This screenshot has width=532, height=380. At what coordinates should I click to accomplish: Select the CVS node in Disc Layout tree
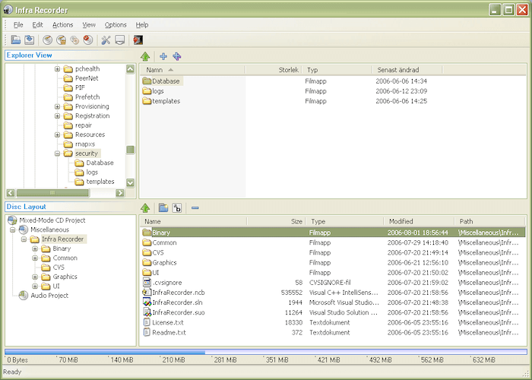59,268
